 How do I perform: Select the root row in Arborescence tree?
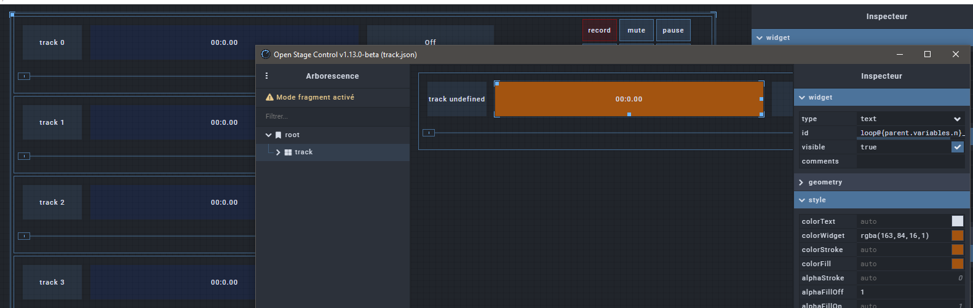[333, 135]
